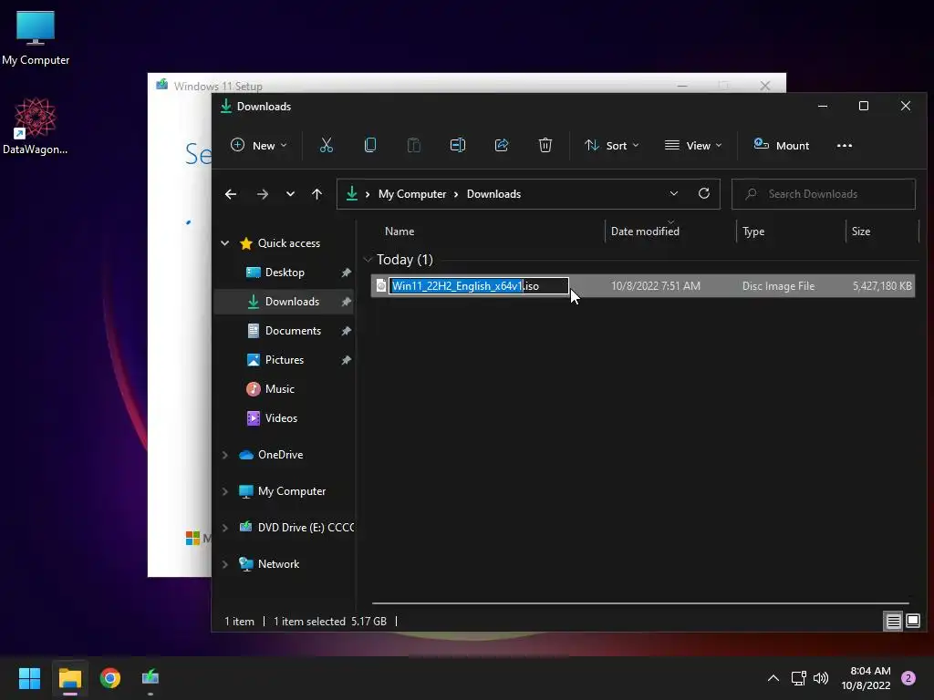Viewport: 934px width, 700px height.
Task: Click the horizontal scrollbar in file list
Action: pyautogui.click(x=640, y=603)
